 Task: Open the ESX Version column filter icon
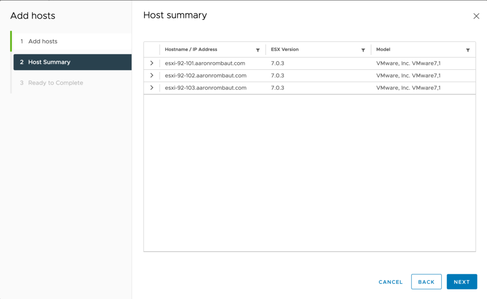[363, 50]
